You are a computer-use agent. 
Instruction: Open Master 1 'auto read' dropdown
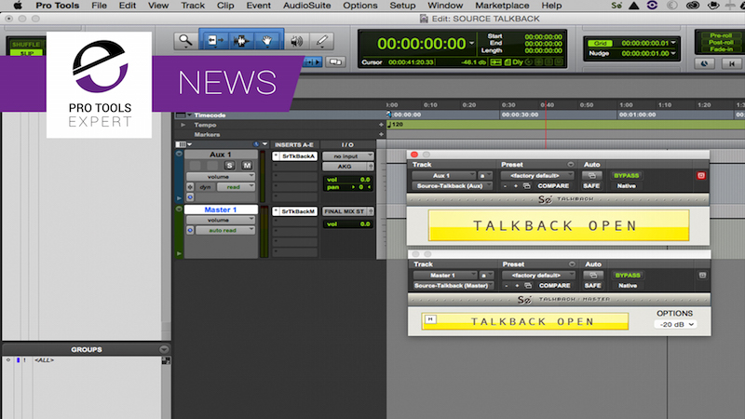225,230
